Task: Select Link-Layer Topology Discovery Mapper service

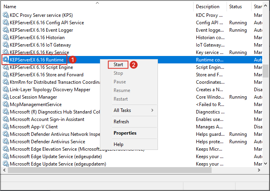Action: (x=50, y=89)
